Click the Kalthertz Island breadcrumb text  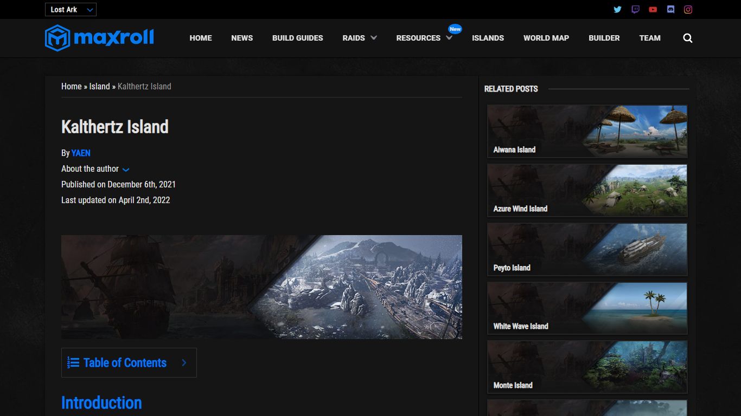[144, 86]
